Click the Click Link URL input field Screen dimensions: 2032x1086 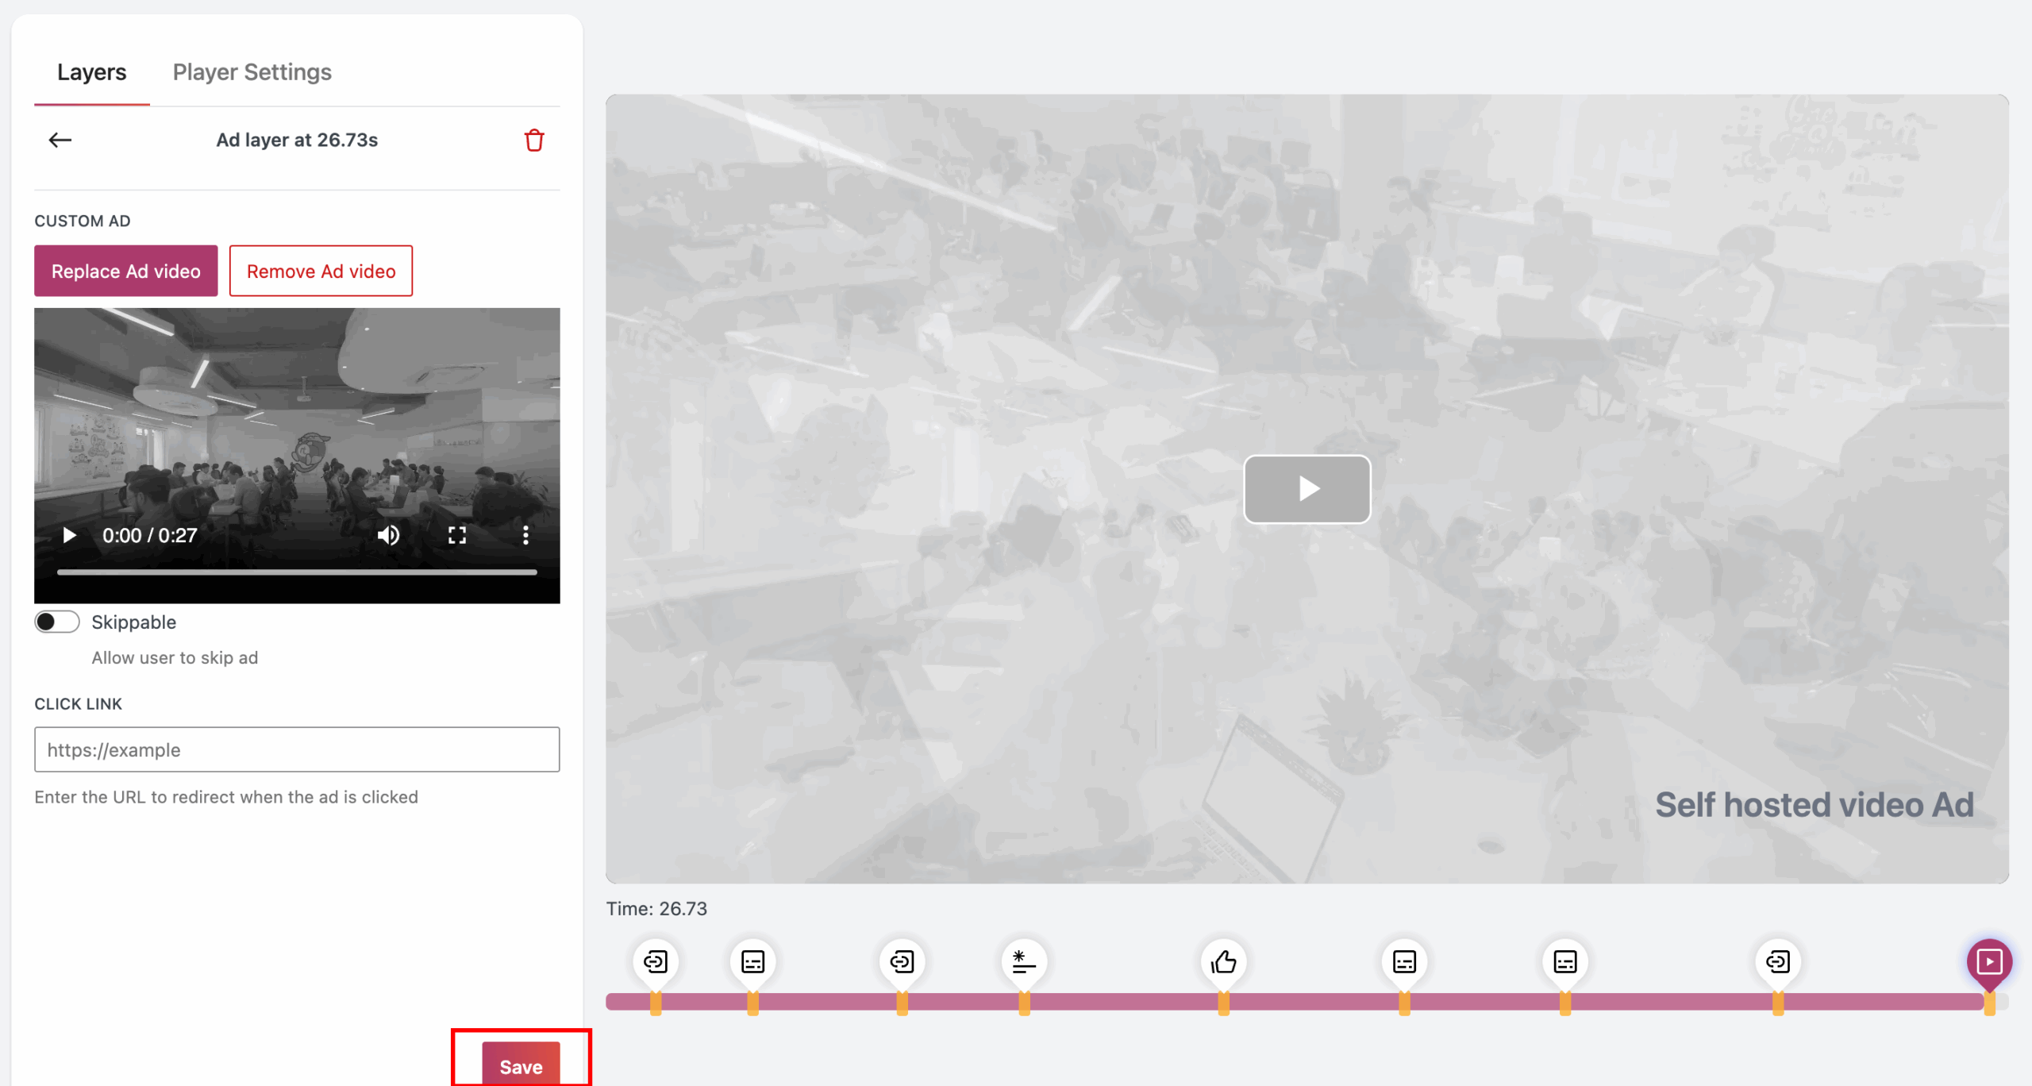(x=297, y=750)
